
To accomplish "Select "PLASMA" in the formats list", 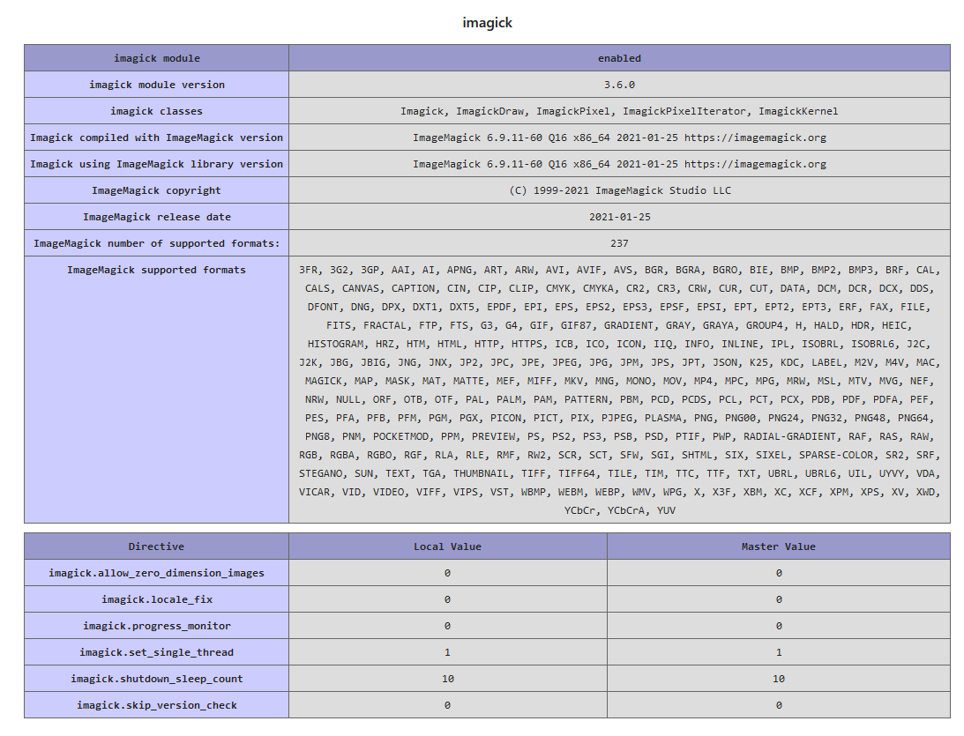I will [x=662, y=418].
